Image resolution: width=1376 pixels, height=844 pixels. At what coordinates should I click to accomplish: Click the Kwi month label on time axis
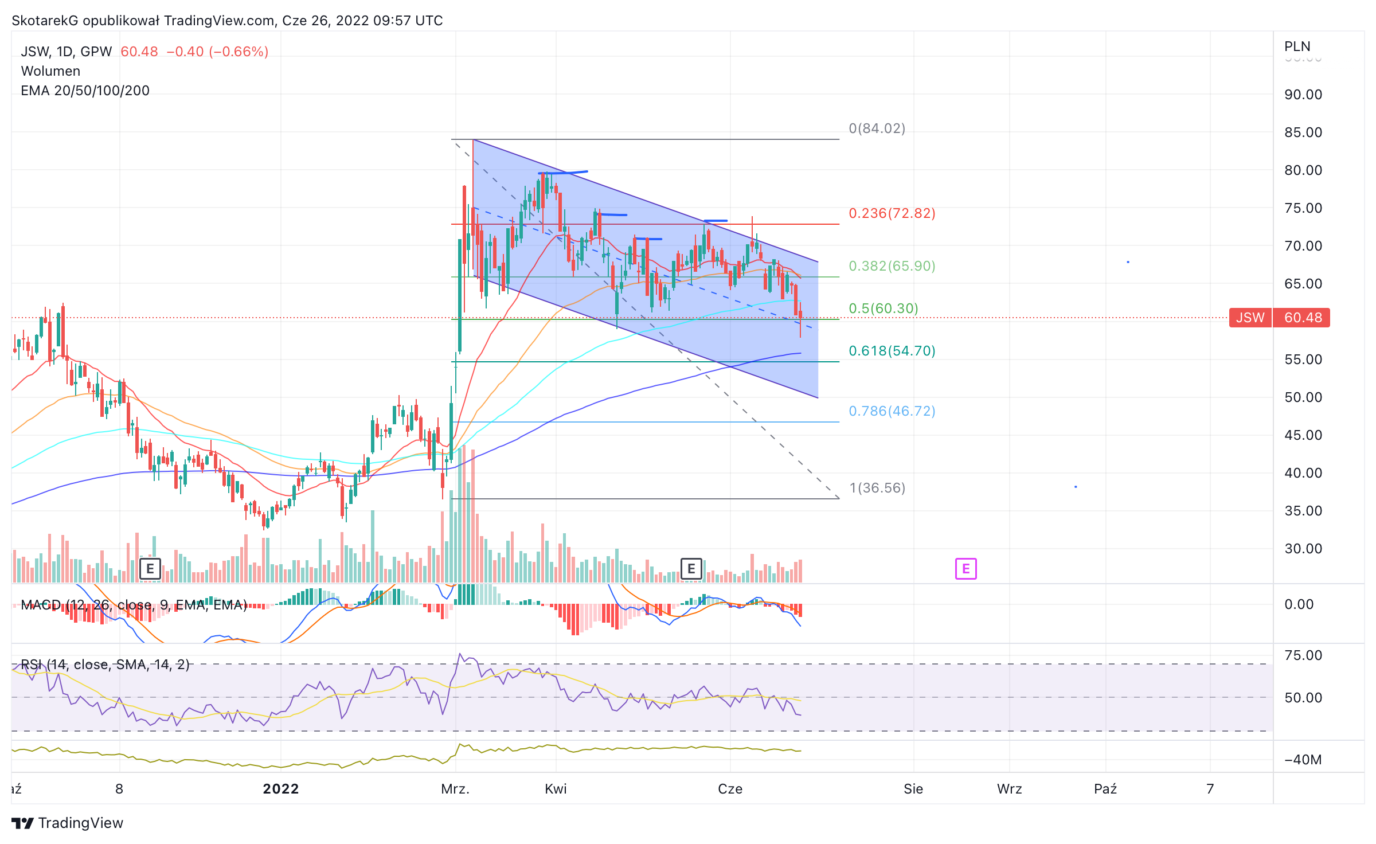click(556, 789)
